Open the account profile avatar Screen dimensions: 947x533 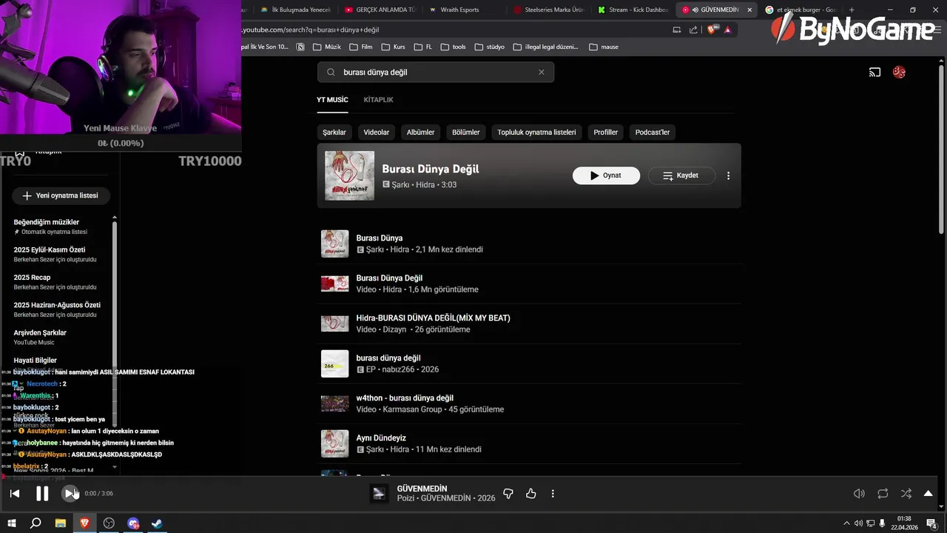tap(899, 72)
